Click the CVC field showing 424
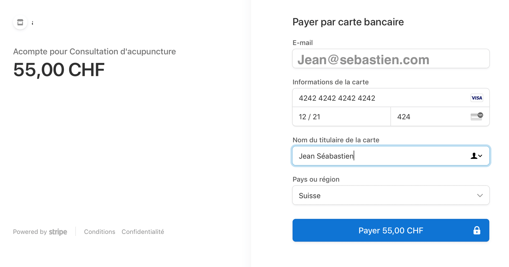The image size is (509, 267). pos(430,117)
